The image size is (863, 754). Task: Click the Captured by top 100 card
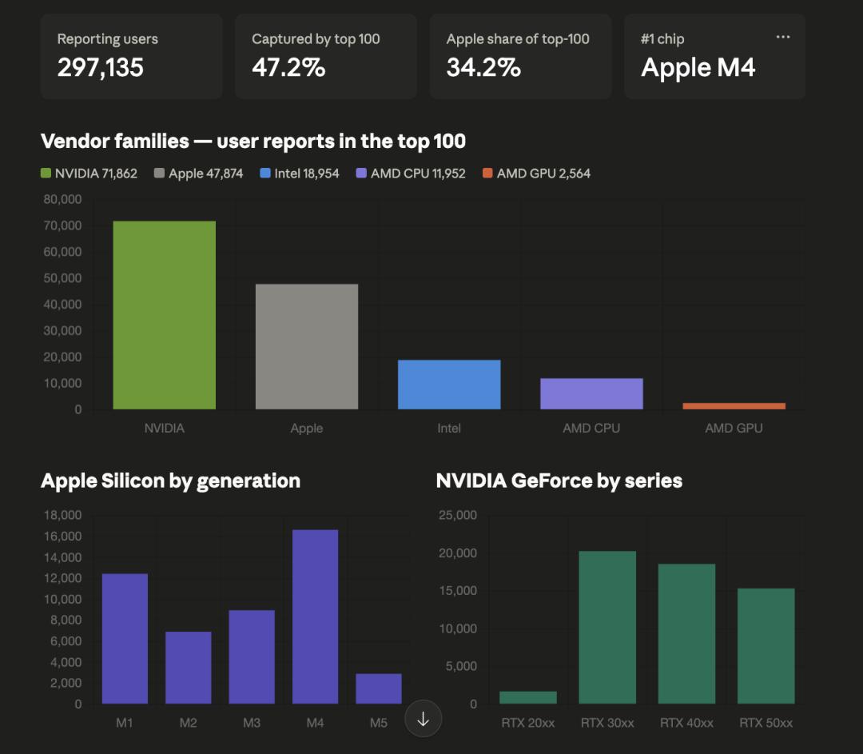click(x=326, y=57)
